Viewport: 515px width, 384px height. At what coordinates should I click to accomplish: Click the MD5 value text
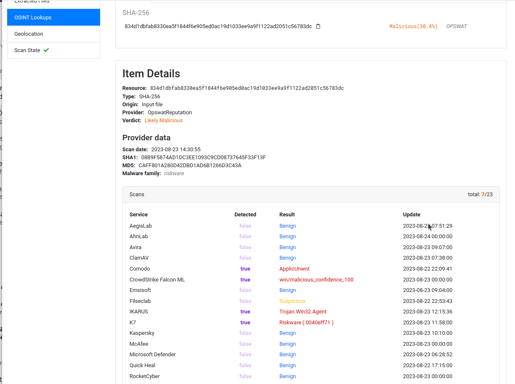190,166
